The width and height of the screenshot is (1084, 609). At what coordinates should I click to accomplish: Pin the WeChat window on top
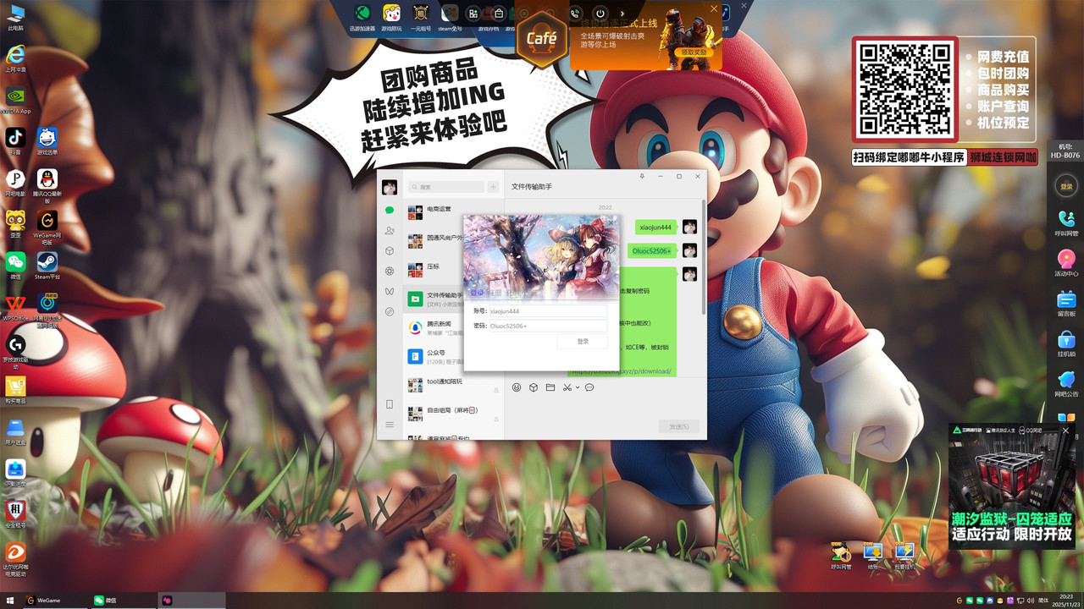coord(642,176)
